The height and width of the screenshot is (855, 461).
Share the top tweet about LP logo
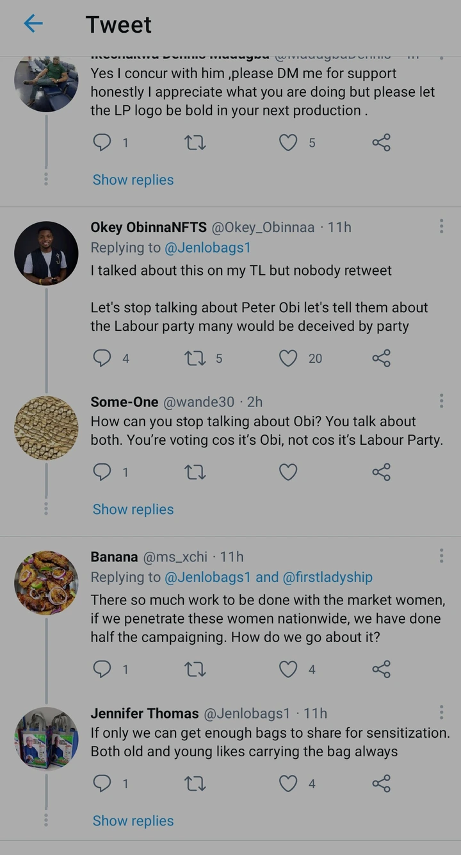tap(381, 143)
